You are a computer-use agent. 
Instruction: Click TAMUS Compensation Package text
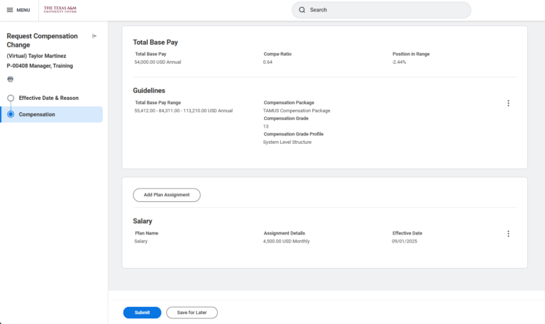(x=297, y=111)
